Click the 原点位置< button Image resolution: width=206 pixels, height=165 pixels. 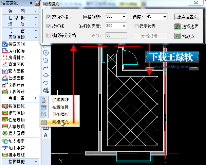point(187,17)
